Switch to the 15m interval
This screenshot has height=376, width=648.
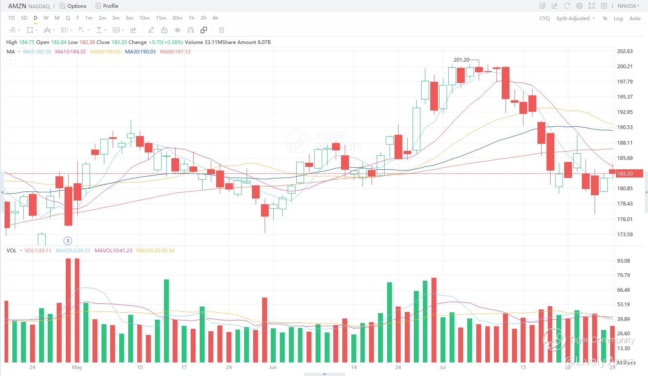point(161,18)
